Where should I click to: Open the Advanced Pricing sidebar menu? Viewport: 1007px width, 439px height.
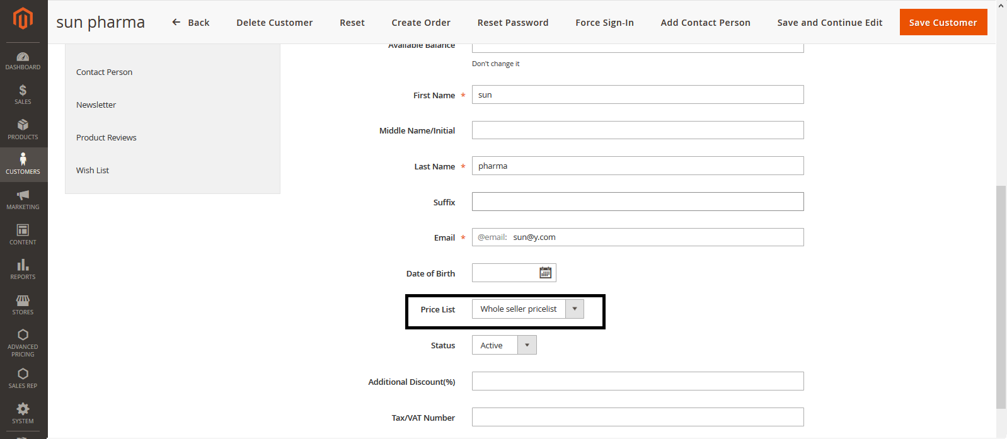(x=23, y=343)
